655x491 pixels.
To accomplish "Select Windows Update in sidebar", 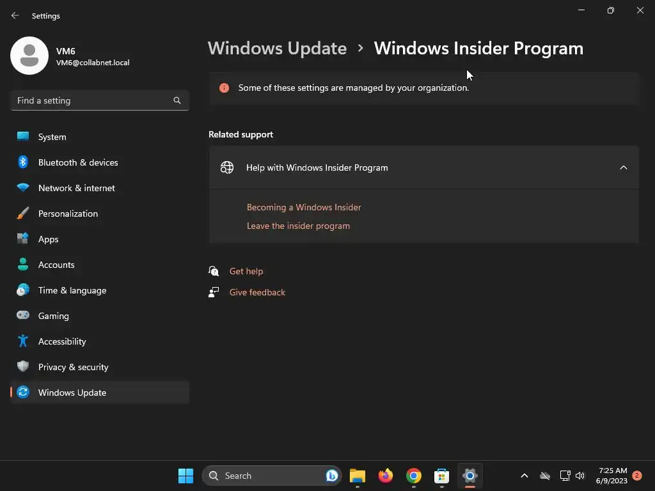I will tap(99, 393).
